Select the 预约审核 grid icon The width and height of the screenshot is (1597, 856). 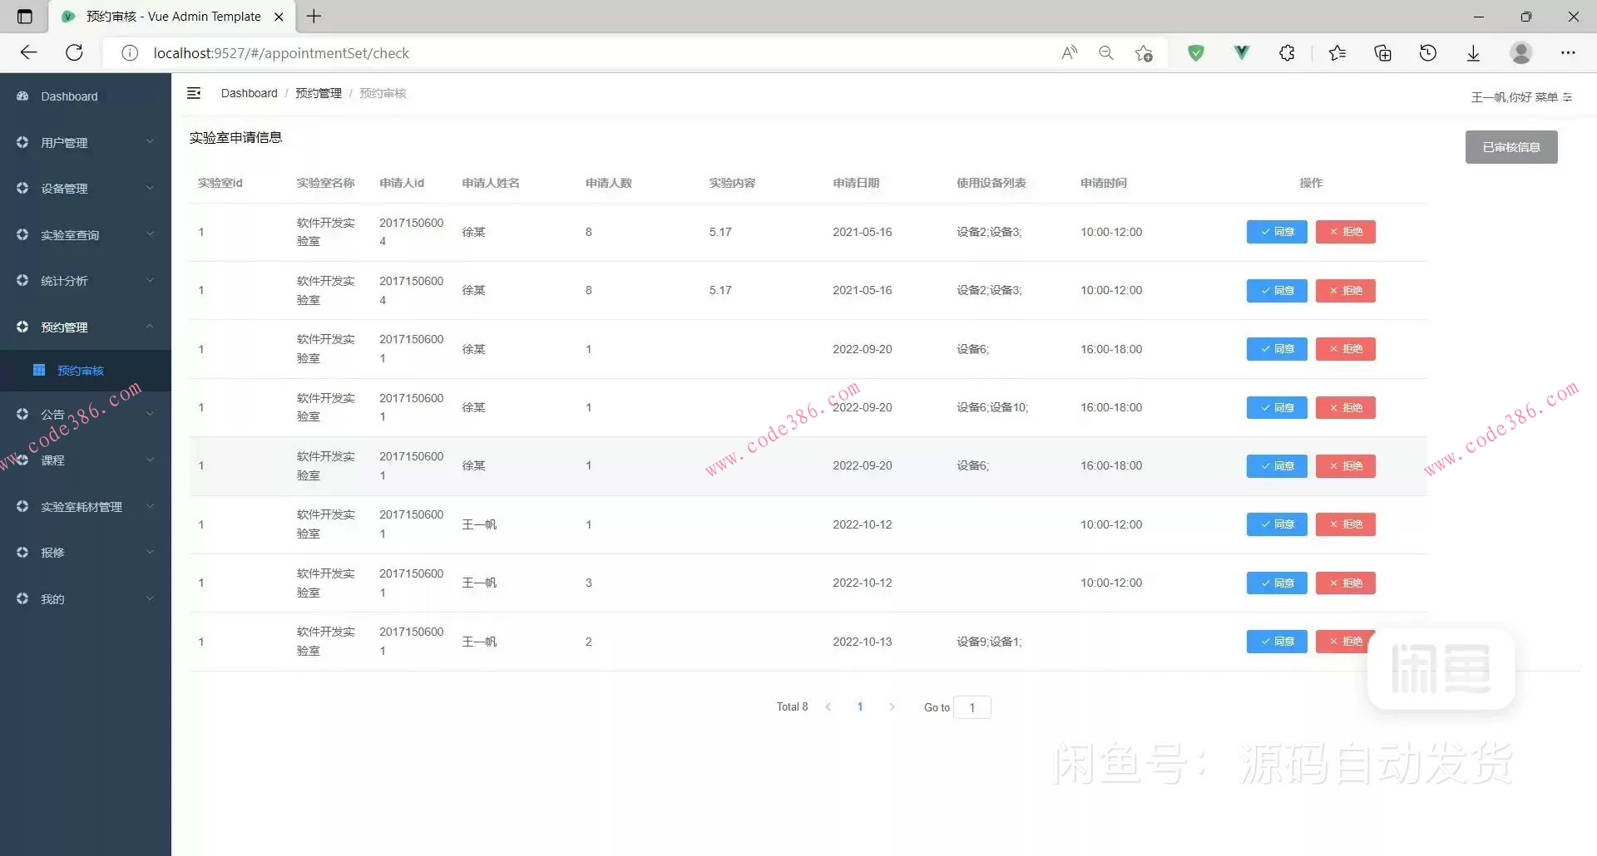39,370
